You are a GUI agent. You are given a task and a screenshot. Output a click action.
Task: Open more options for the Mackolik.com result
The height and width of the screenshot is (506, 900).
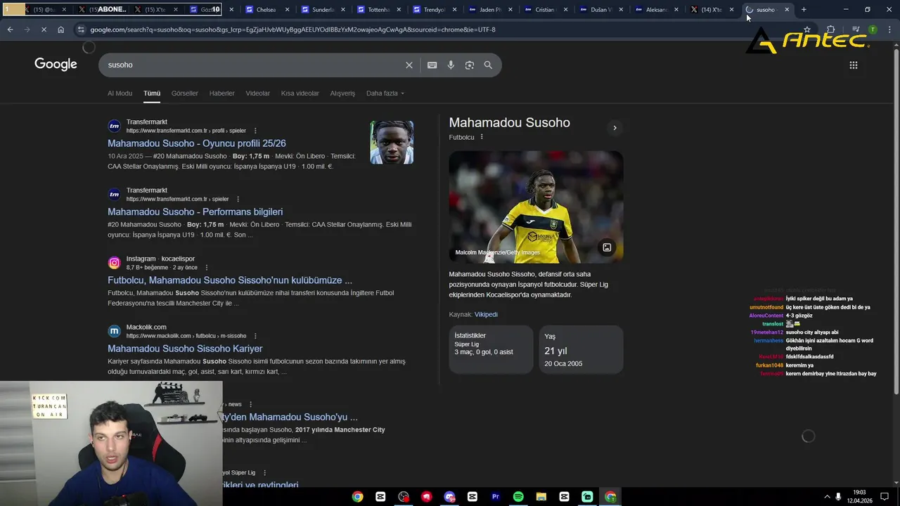pyautogui.click(x=255, y=336)
